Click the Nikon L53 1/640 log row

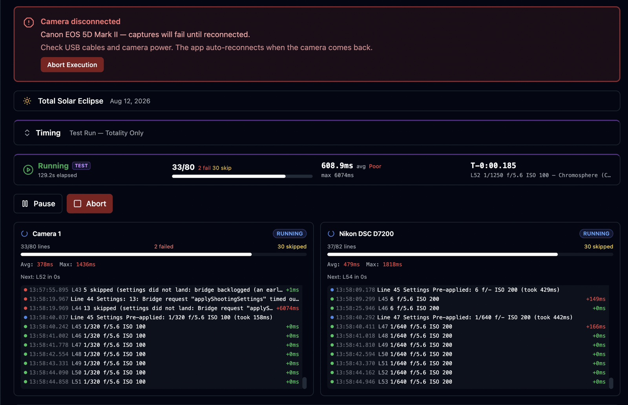click(x=468, y=382)
